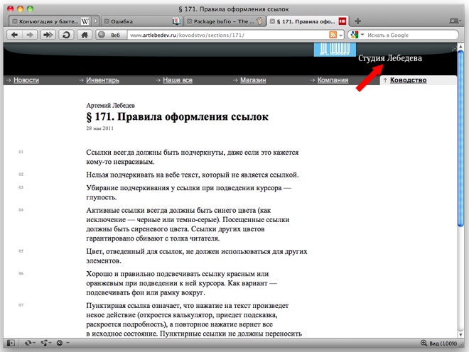Click the scrollbar down arrow
469x352 pixels.
click(460, 334)
